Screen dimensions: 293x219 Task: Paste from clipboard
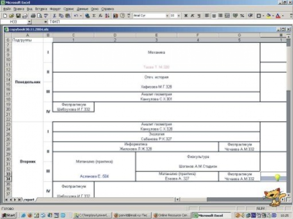68,16
